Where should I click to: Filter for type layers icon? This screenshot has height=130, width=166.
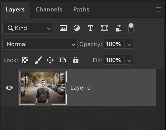click(x=90, y=28)
